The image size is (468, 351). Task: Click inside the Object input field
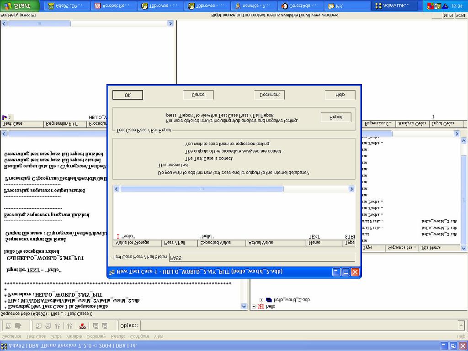pos(298,325)
